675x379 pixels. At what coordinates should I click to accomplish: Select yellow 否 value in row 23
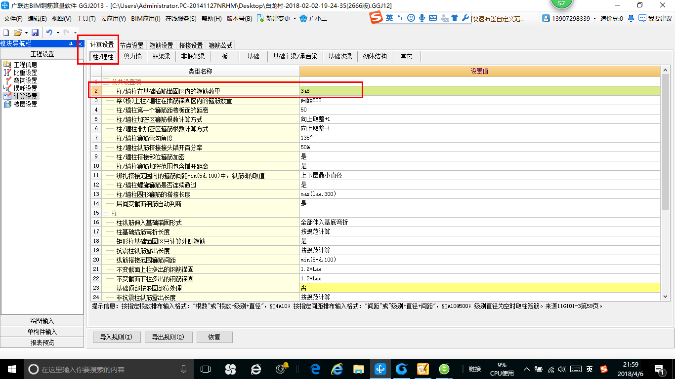tap(479, 288)
